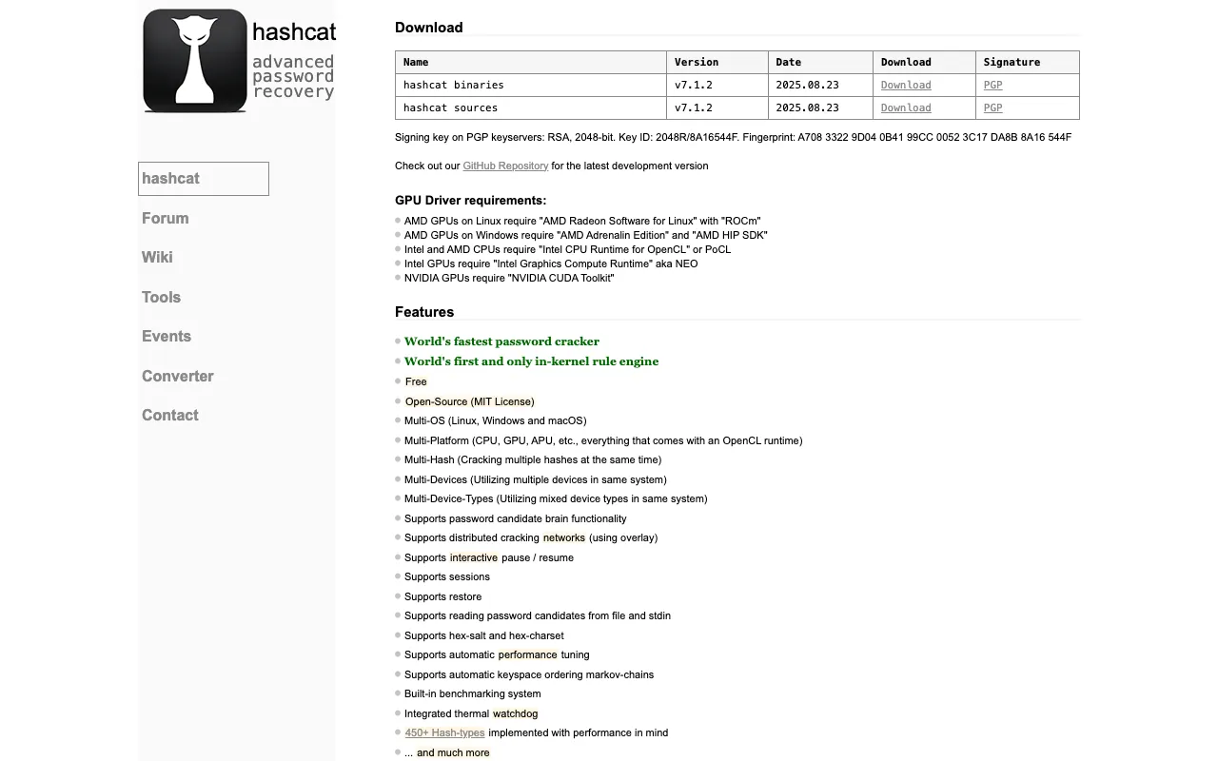Screen dimensions: 1218x761
Task: Click the highlighted 'watchdog' keyword
Action: [515, 713]
